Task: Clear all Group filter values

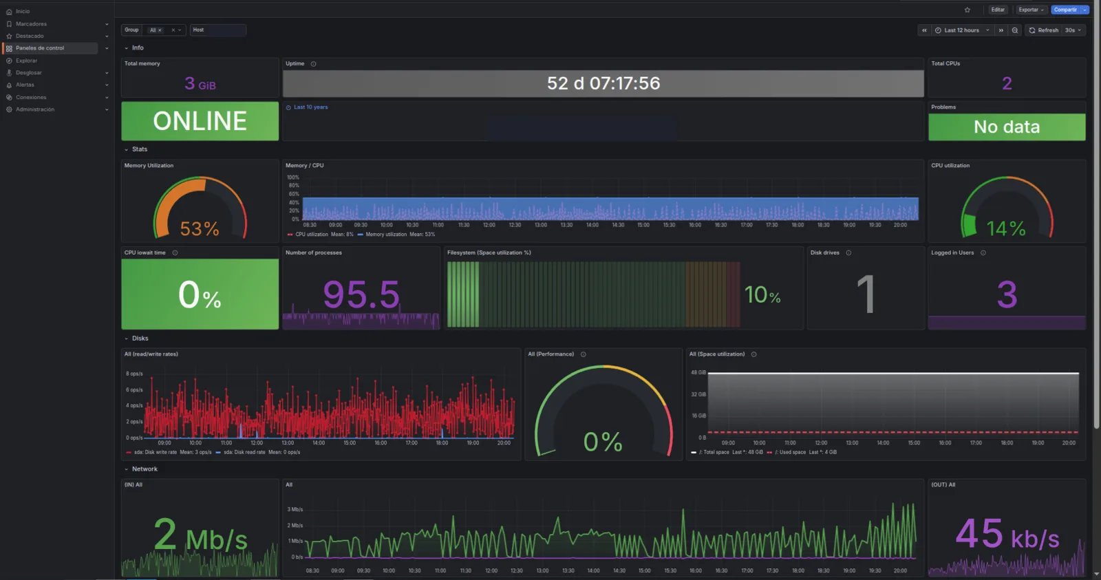Action: coord(173,30)
